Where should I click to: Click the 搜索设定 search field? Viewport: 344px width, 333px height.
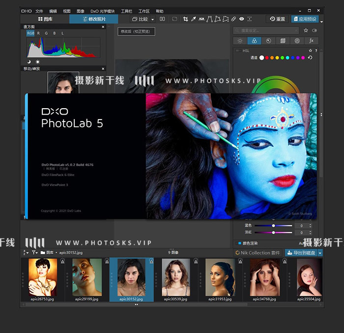coord(266,30)
